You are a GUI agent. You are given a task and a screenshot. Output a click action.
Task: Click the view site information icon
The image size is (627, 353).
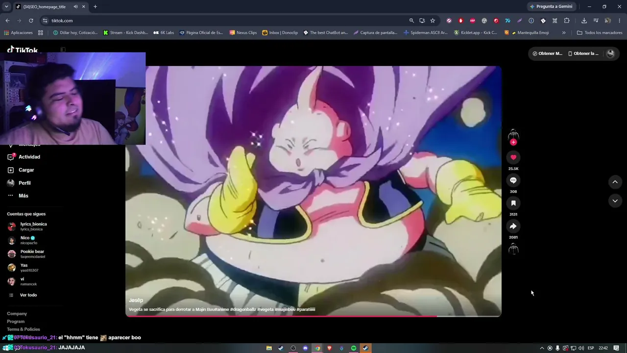pos(45,21)
